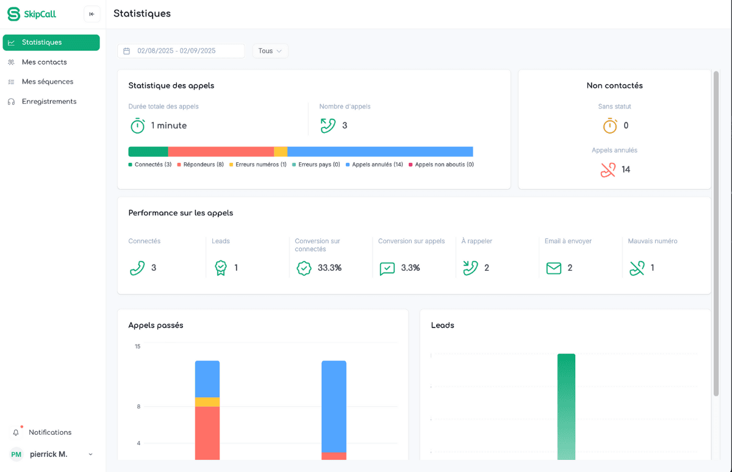732x472 pixels.
Task: Click the notifications bell icon
Action: [x=16, y=432]
